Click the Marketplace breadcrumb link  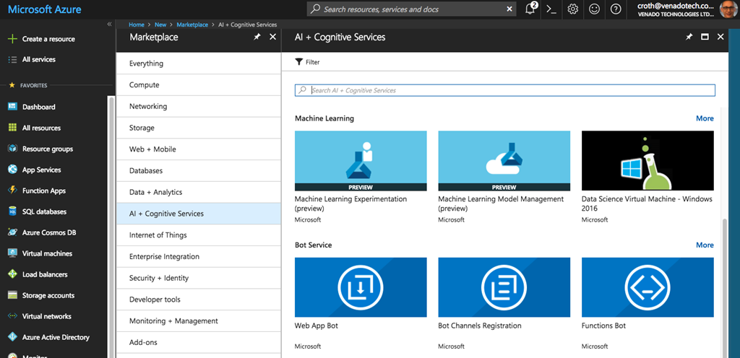coord(192,25)
